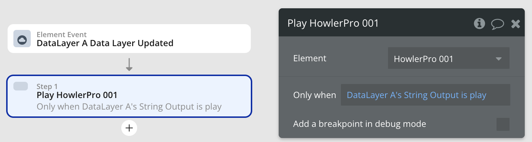Click the grey action icon on Step 1

(x=21, y=86)
